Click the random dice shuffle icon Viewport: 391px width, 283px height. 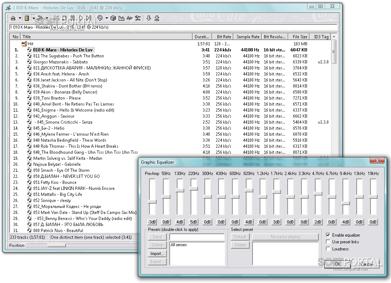coord(113,18)
